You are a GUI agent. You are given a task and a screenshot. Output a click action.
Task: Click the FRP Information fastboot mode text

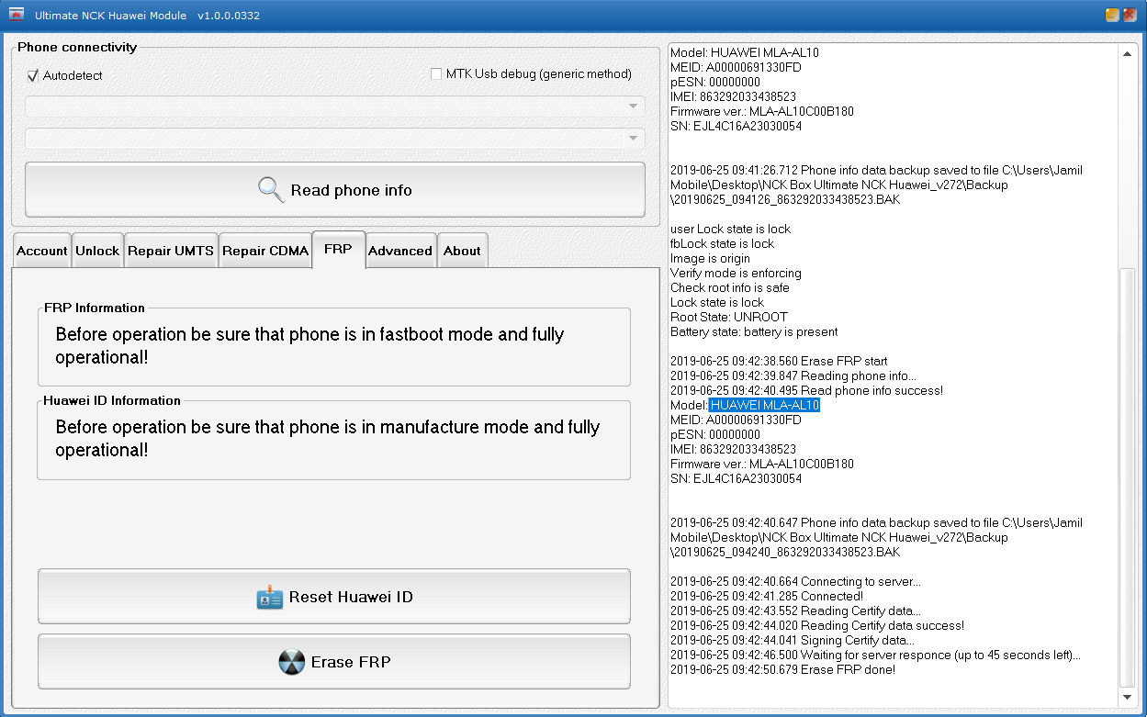pos(309,345)
